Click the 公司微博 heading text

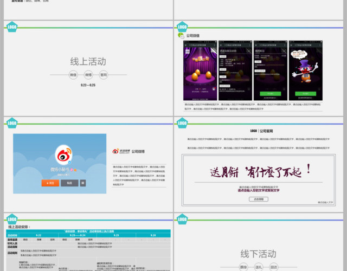coord(138,152)
